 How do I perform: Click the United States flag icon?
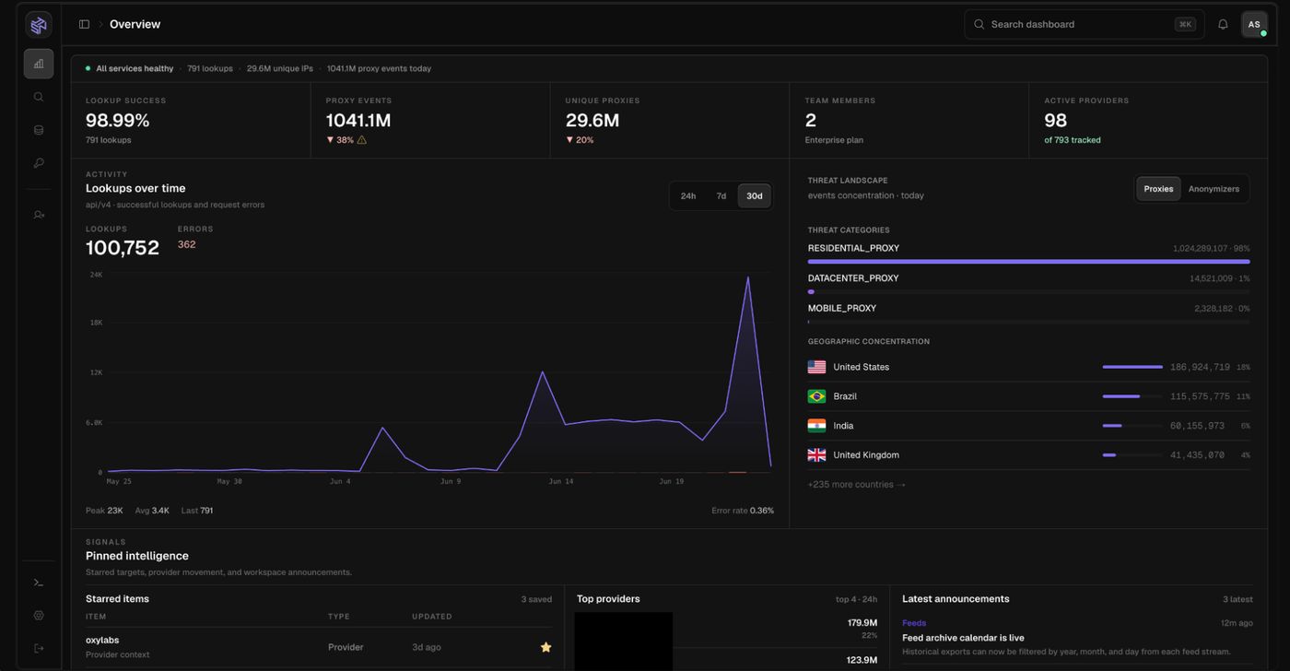point(816,367)
